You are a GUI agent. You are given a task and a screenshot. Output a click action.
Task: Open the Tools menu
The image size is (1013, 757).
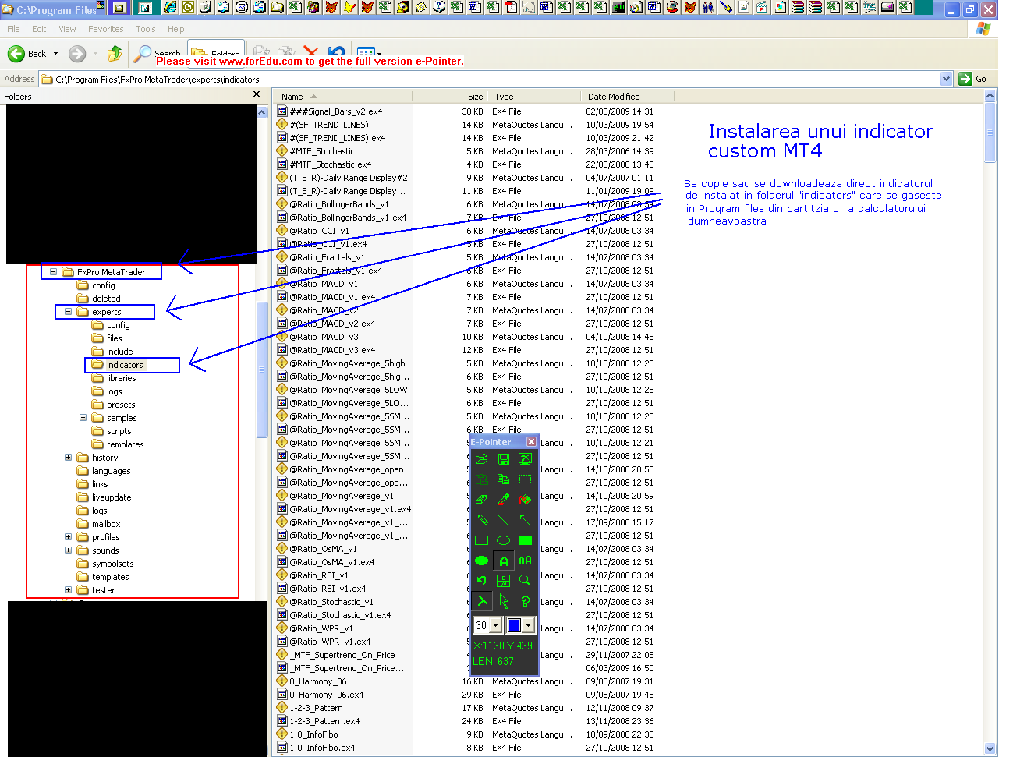[x=146, y=29]
